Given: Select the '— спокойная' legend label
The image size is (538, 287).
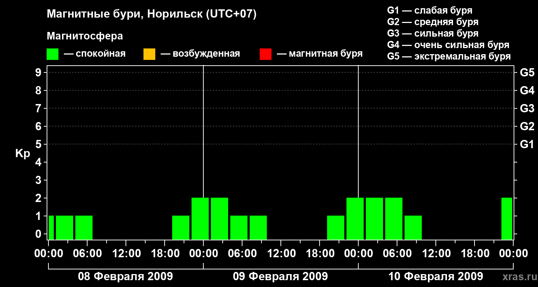Looking at the screenshot, I should click(95, 54).
